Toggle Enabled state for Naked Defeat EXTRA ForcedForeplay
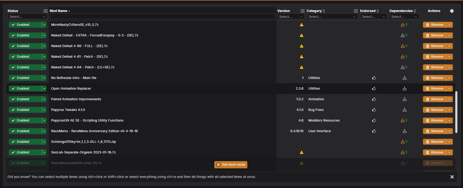 [25, 35]
